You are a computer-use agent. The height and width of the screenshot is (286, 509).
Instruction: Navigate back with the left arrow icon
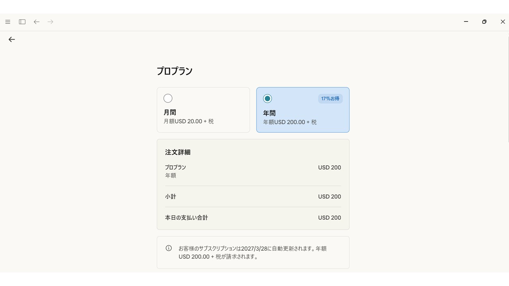36,22
